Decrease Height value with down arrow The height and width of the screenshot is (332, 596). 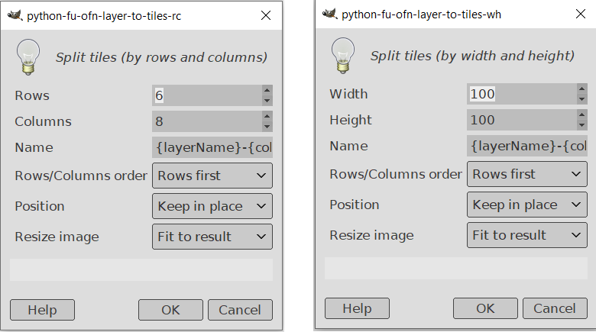[x=581, y=125]
